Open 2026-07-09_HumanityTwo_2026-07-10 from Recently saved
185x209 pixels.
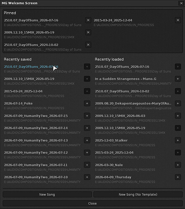[x=36, y=177]
